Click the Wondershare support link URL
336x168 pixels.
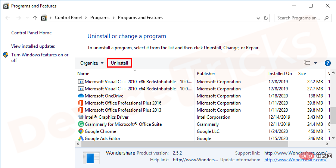[296, 153]
